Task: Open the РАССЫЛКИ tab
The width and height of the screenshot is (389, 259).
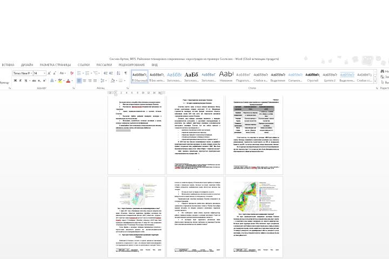Action: (x=104, y=65)
